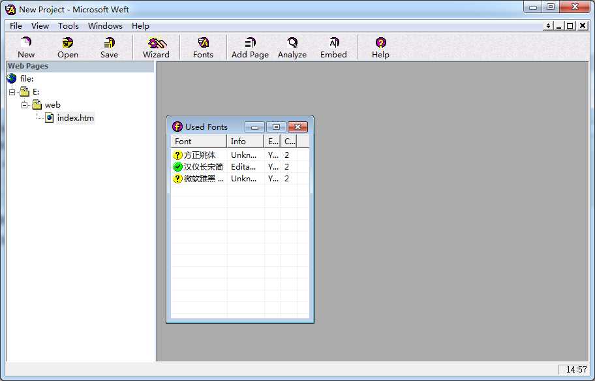Open the File menu

coord(16,26)
